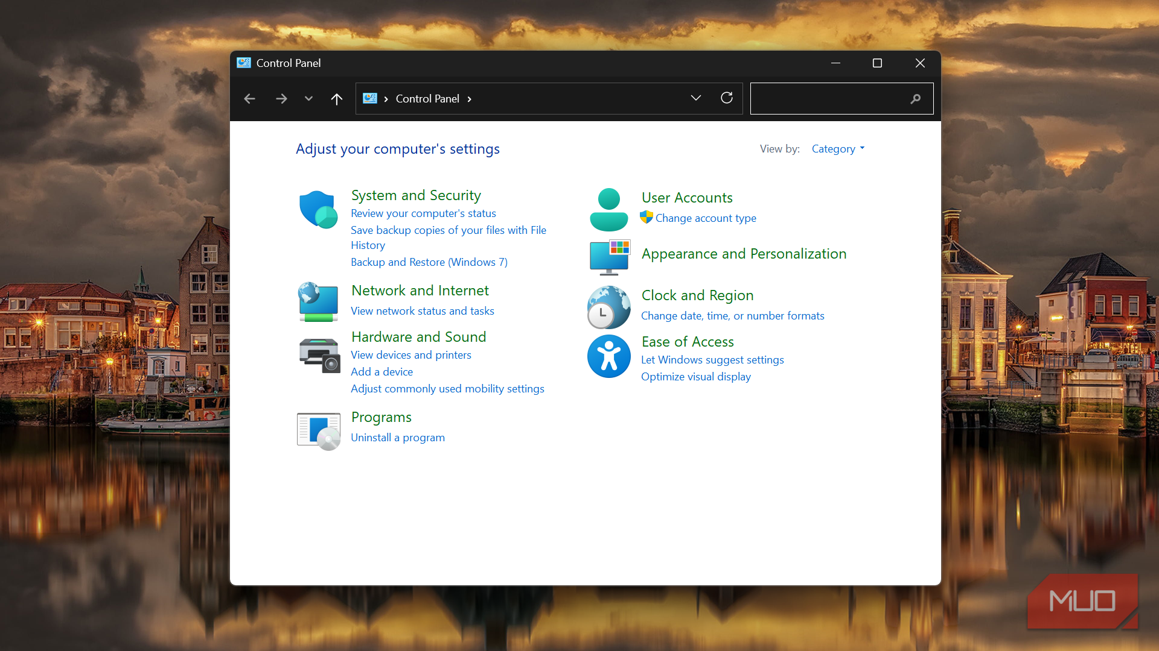Click Let Windows suggest settings
This screenshot has width=1159, height=651.
[x=712, y=360]
